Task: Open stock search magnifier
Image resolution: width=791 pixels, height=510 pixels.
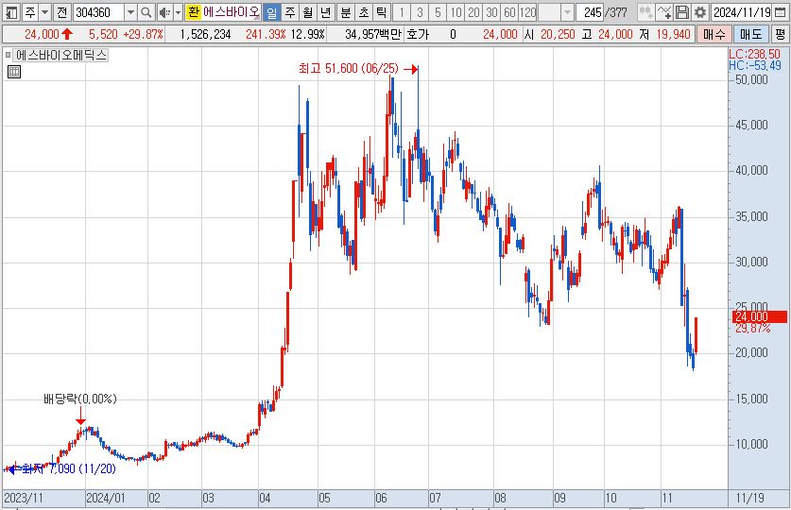Action: 146,12
